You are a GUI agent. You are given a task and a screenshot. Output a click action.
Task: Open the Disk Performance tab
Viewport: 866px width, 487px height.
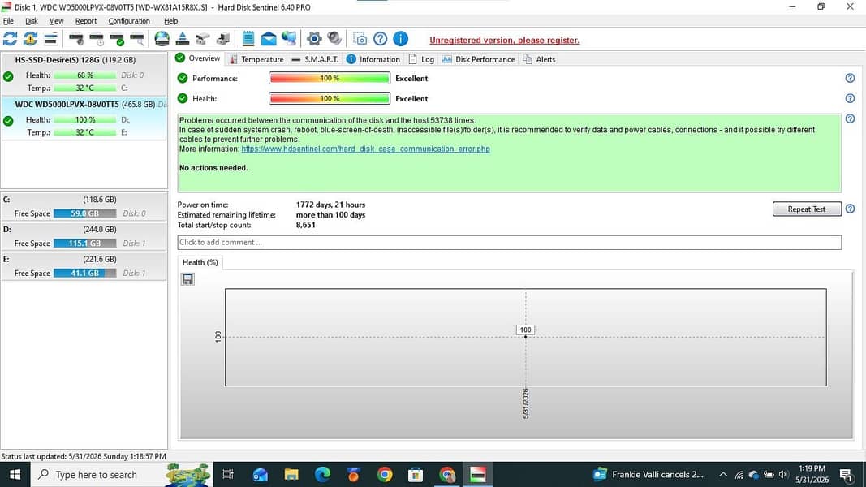click(x=478, y=59)
